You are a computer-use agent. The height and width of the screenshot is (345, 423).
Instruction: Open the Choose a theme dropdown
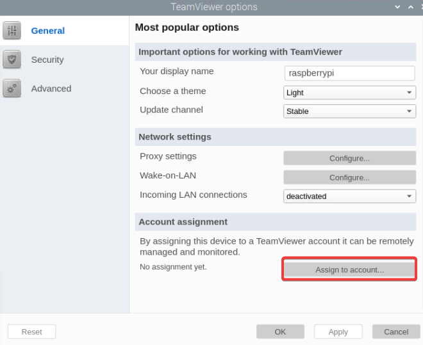349,93
